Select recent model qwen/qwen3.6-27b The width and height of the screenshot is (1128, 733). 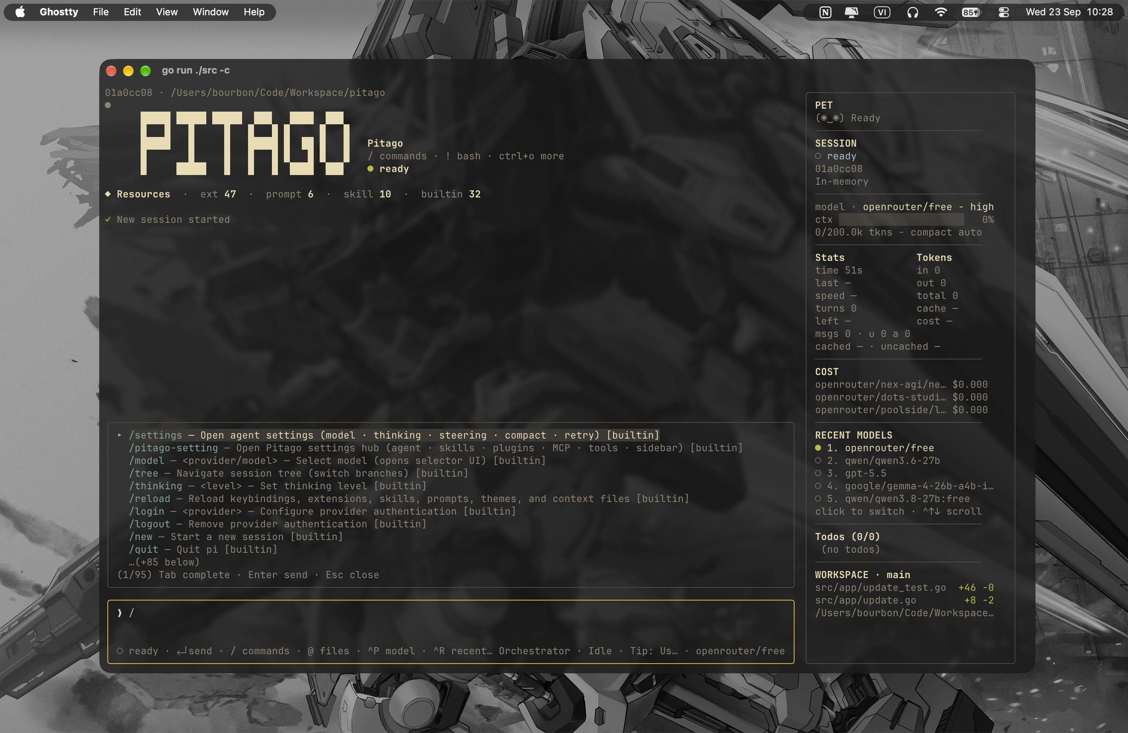(x=877, y=461)
